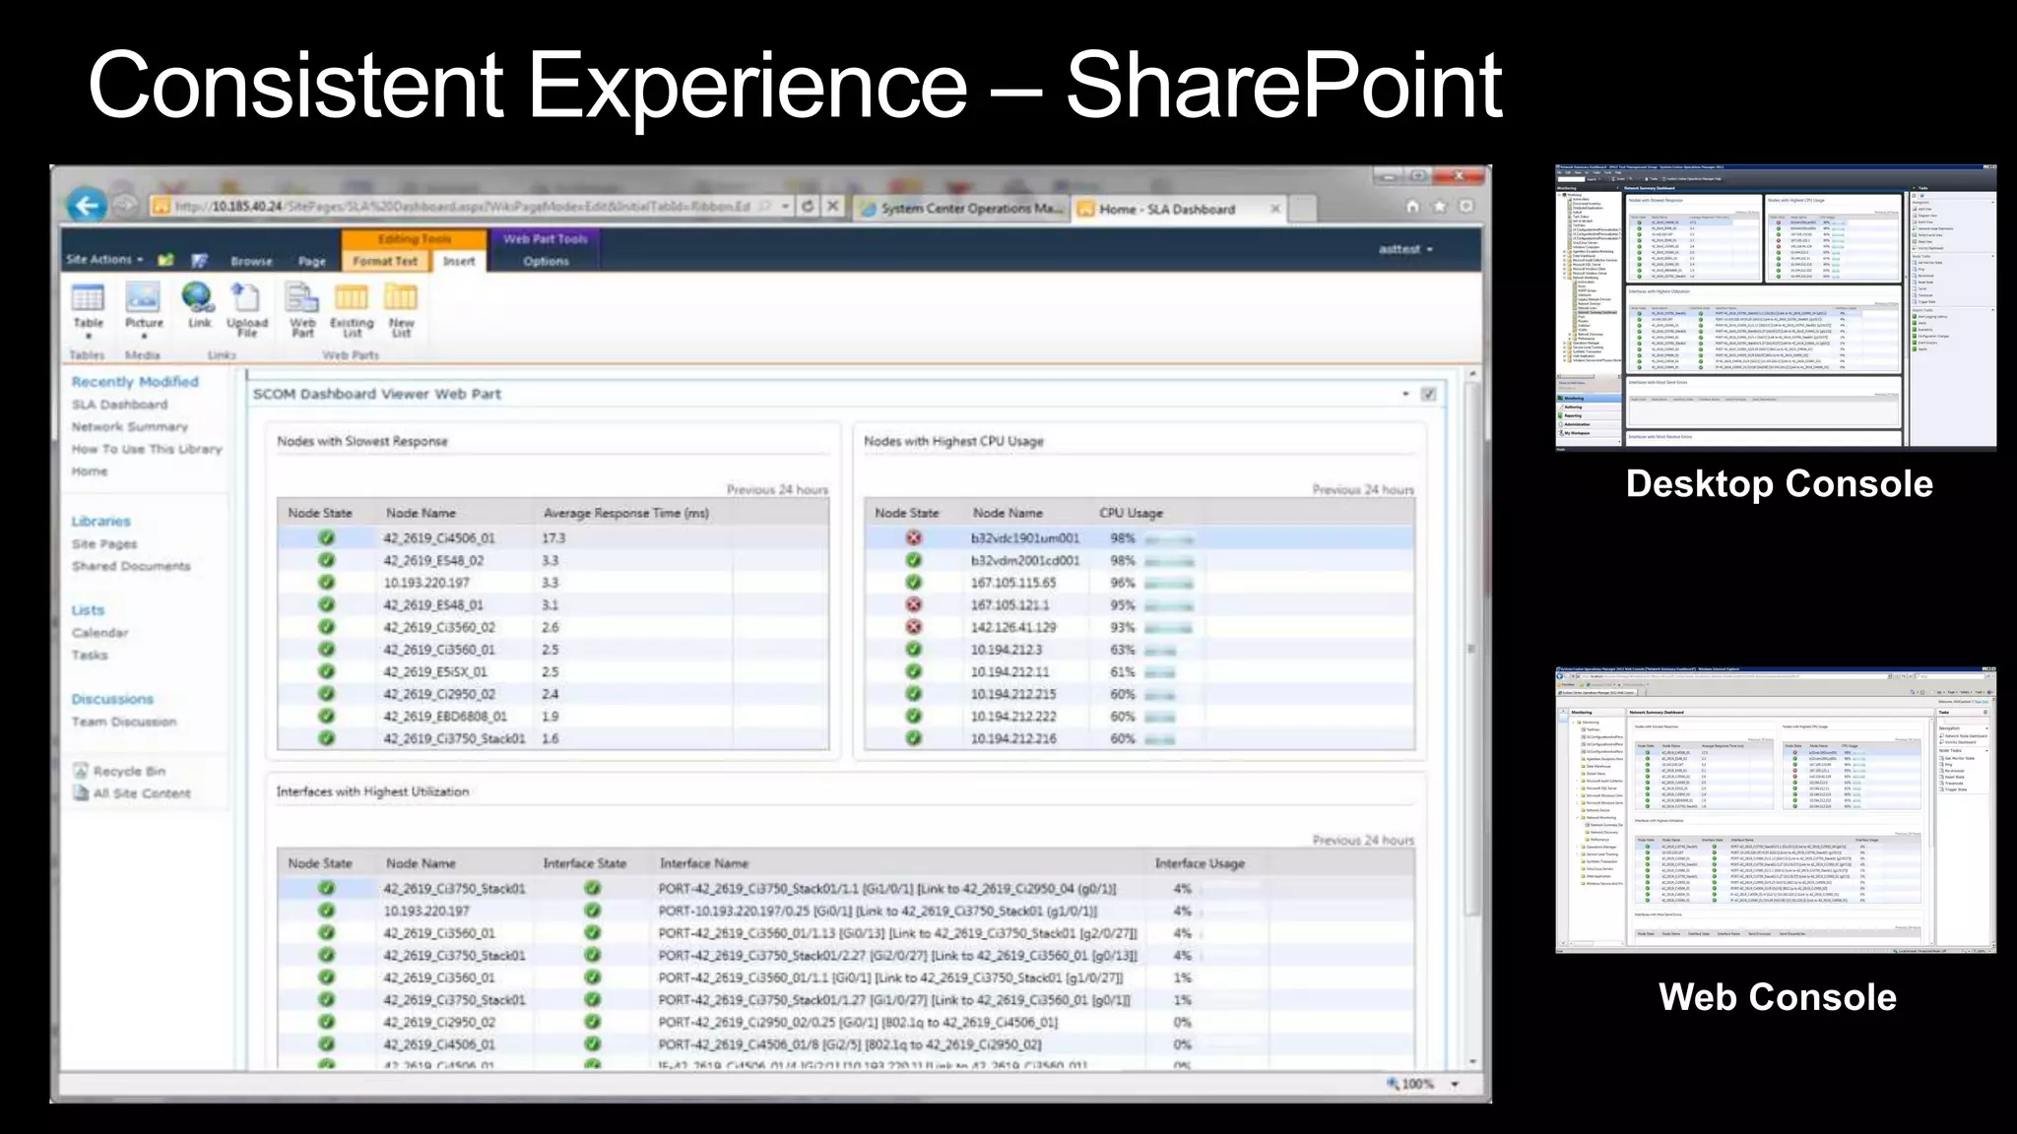This screenshot has height=1134, width=2017.
Task: Click the 96% CPU usage bar for 167.105.115.65
Action: (1168, 584)
